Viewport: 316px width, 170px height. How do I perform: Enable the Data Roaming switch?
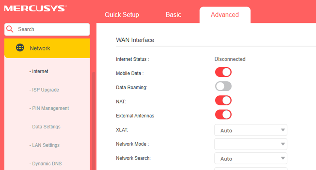coord(223,86)
